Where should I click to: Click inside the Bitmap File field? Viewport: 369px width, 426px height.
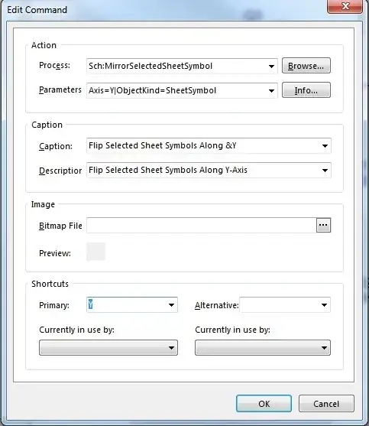[x=202, y=225]
